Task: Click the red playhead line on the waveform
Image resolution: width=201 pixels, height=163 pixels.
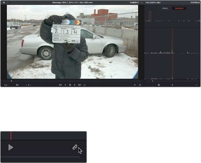Action: point(172,53)
